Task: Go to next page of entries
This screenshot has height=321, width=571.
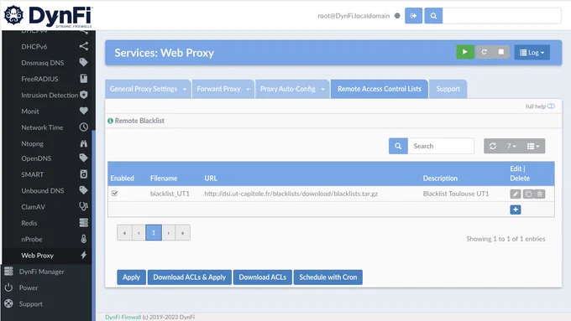Action: point(168,233)
